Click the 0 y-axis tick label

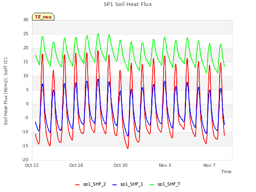[x=27, y=104]
